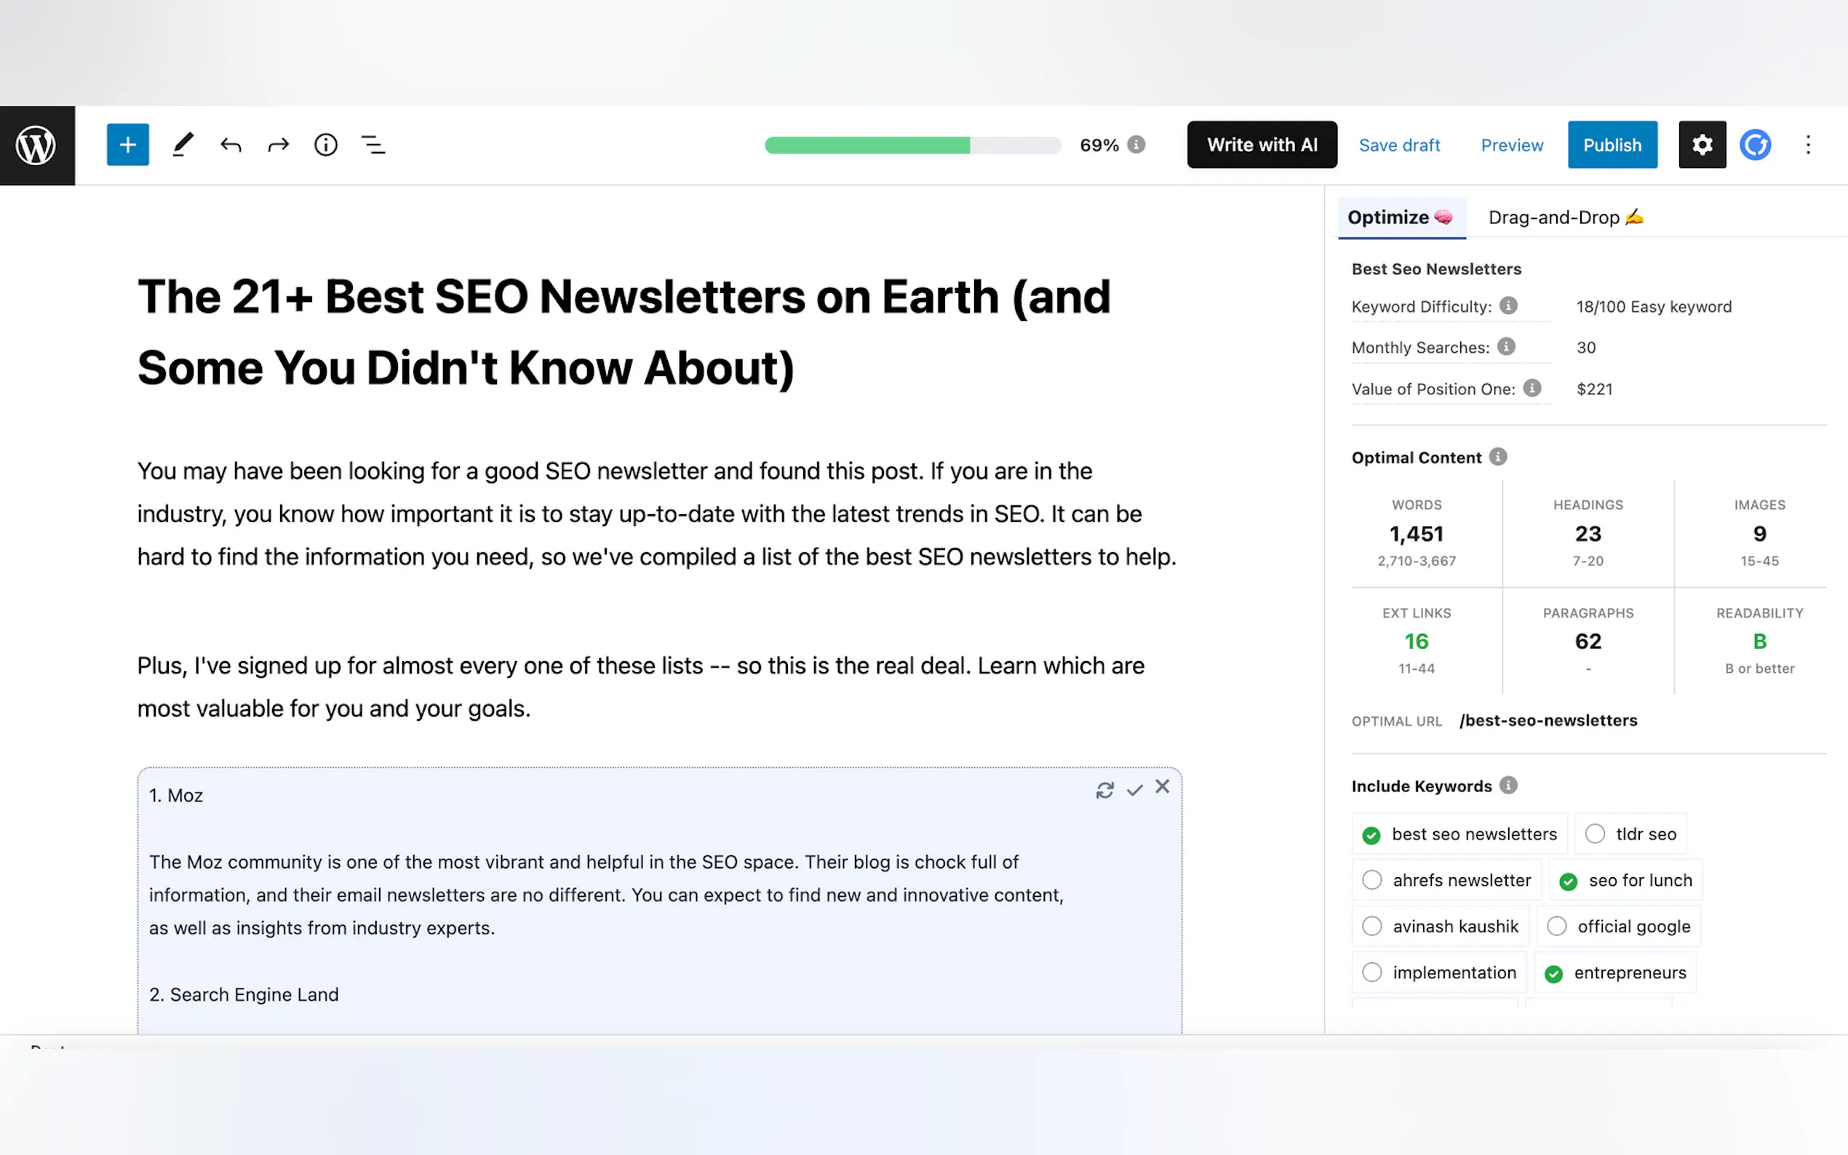The width and height of the screenshot is (1848, 1155).
Task: Undo the last change
Action: point(231,145)
